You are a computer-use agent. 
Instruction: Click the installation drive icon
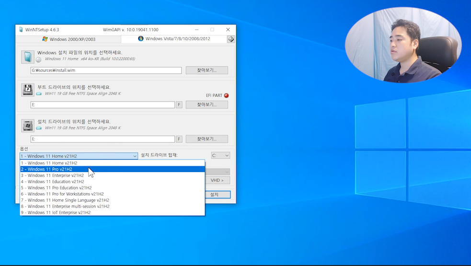(x=28, y=126)
